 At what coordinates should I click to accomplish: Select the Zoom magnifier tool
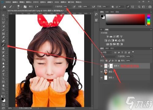point(3,89)
